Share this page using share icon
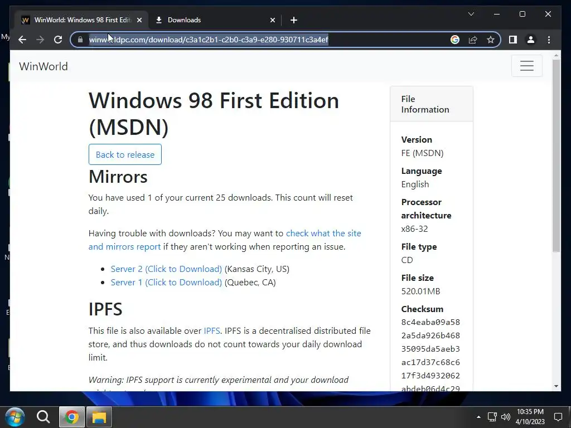This screenshot has width=571, height=428. (x=473, y=40)
